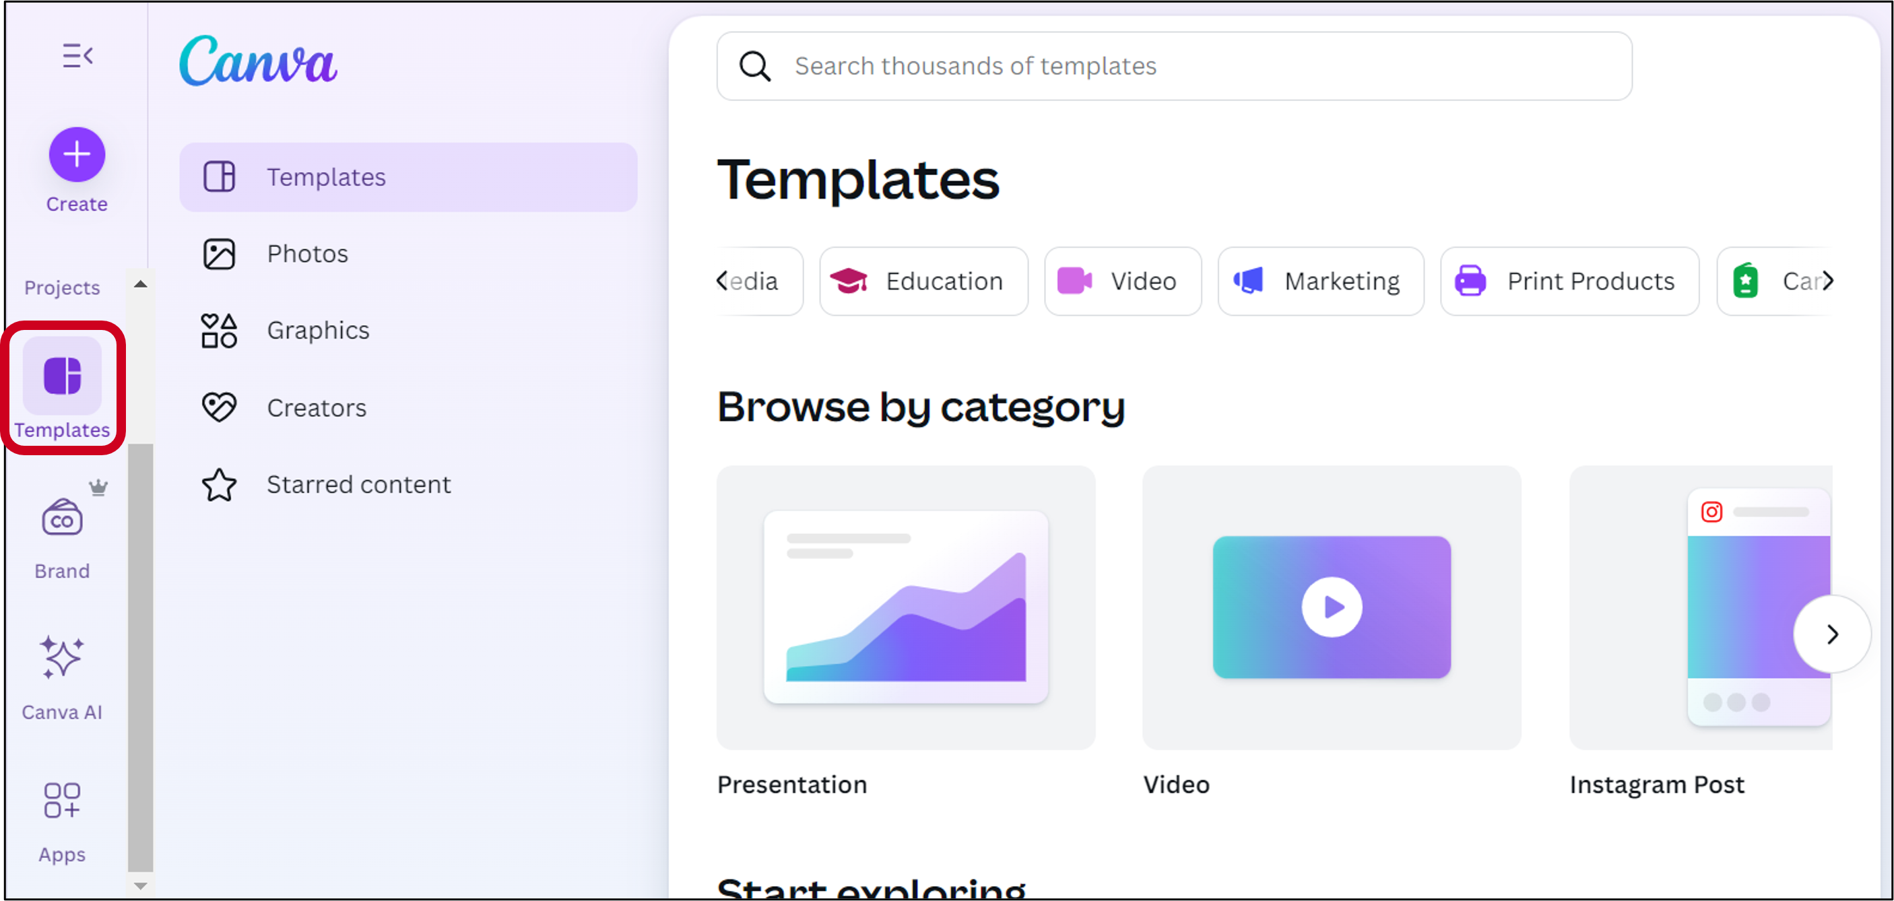Click the search magnifier icon
The height and width of the screenshot is (901, 1894).
pyautogui.click(x=754, y=66)
